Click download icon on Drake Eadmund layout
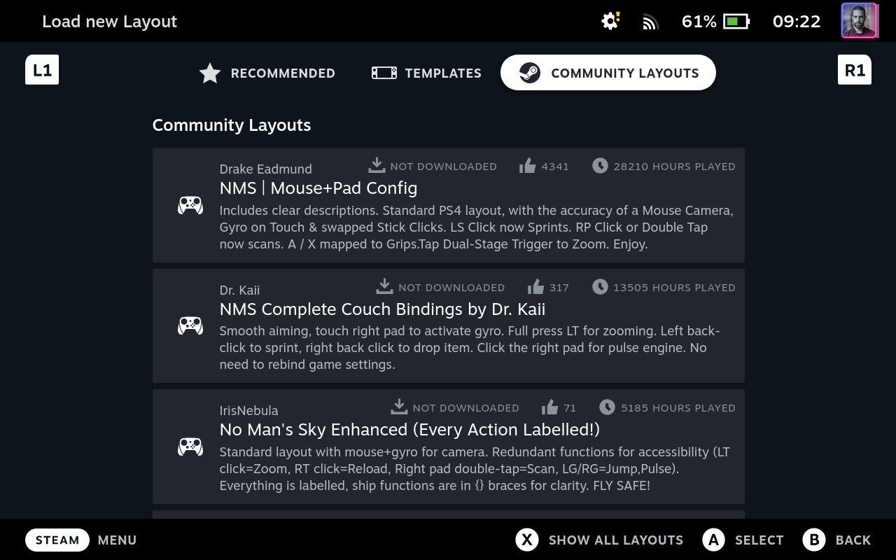Screen dimensions: 896x560 point(377,165)
